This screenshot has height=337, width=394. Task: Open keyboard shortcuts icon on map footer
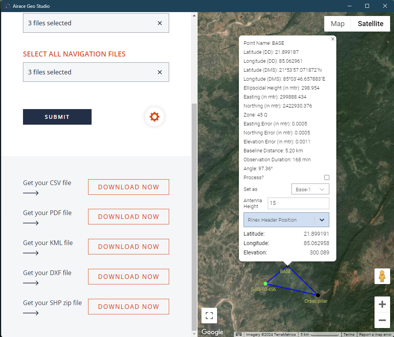tap(239, 334)
